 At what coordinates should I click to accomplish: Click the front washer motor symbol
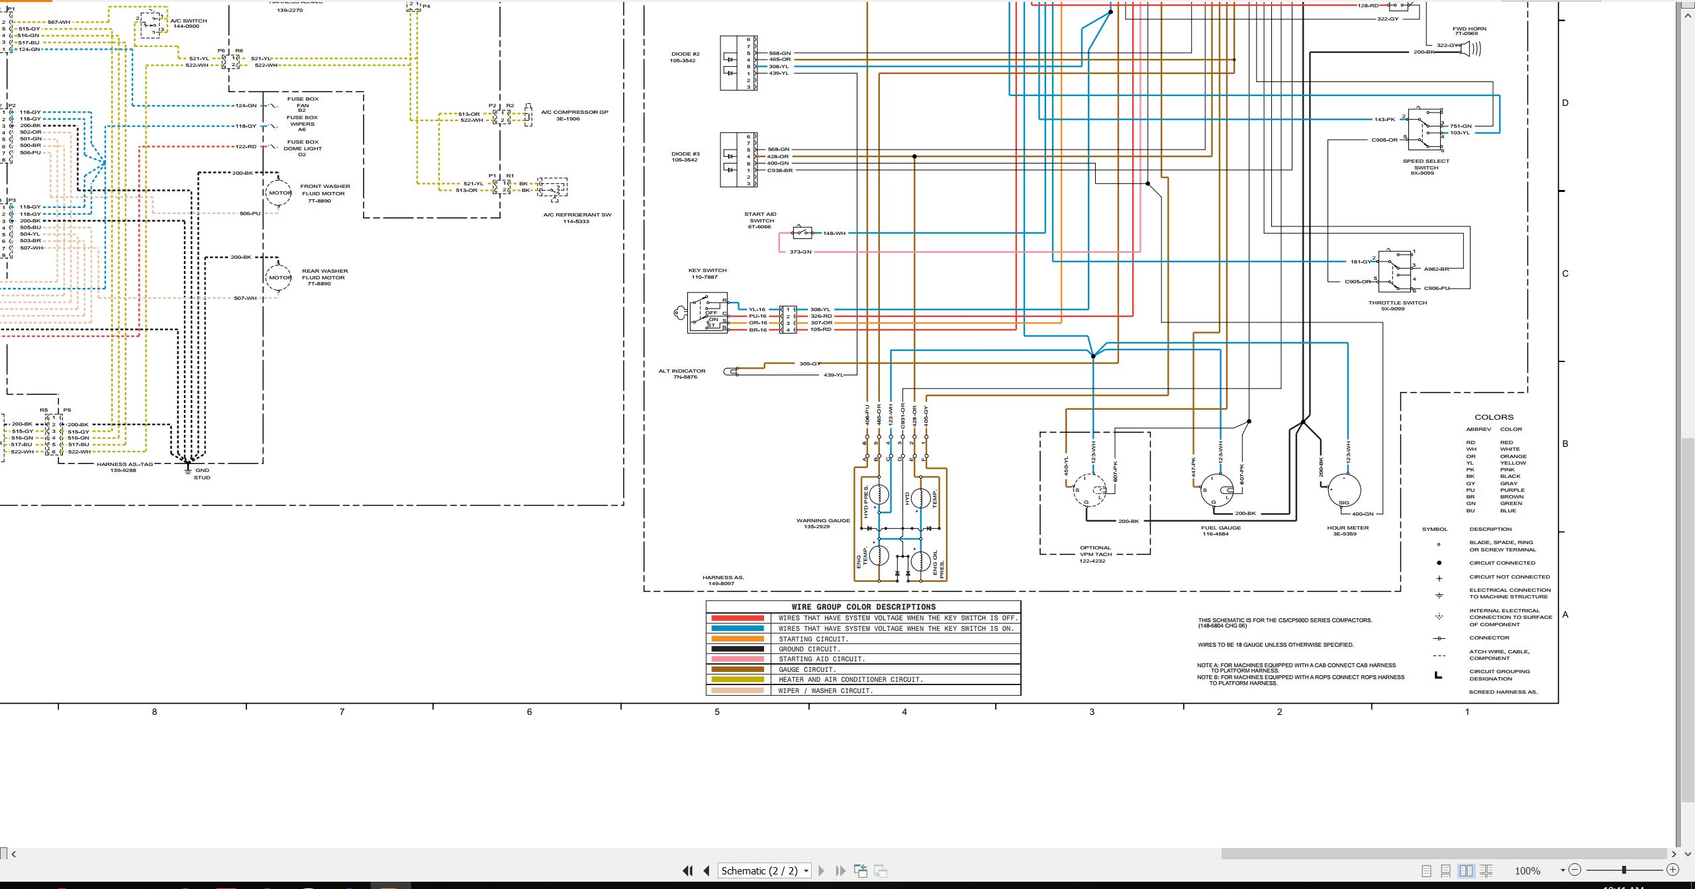pyautogui.click(x=279, y=193)
